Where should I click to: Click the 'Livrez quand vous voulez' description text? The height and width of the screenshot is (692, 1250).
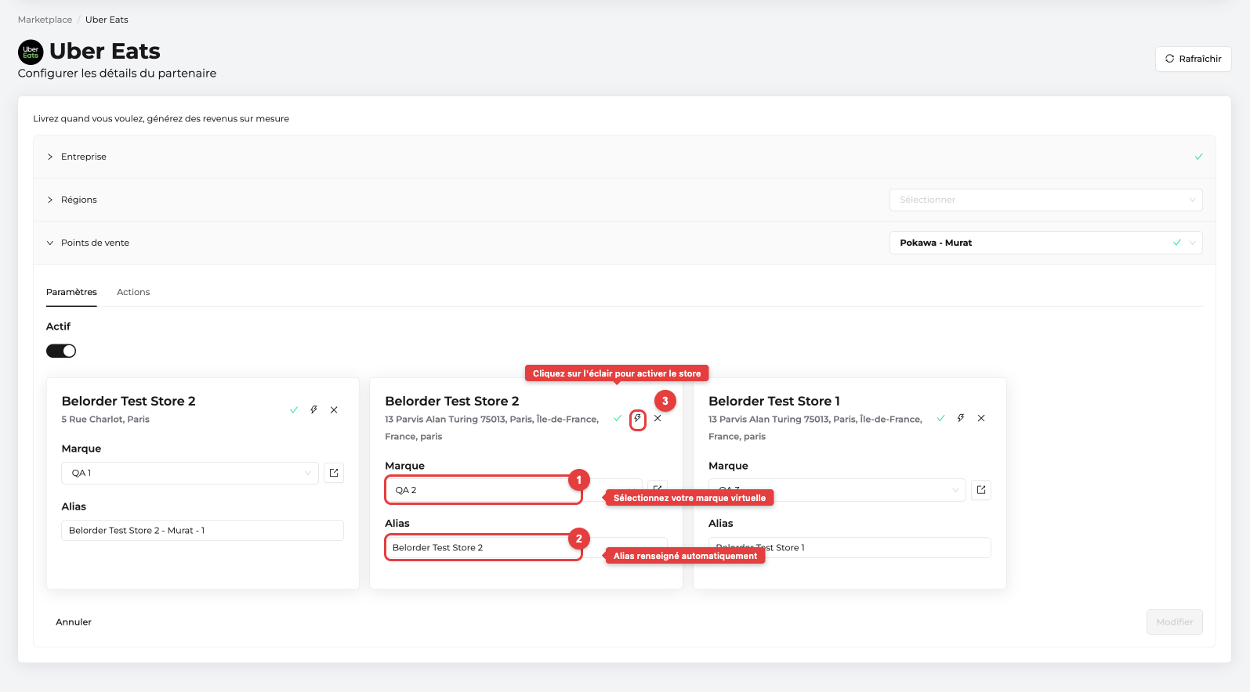pyautogui.click(x=161, y=119)
